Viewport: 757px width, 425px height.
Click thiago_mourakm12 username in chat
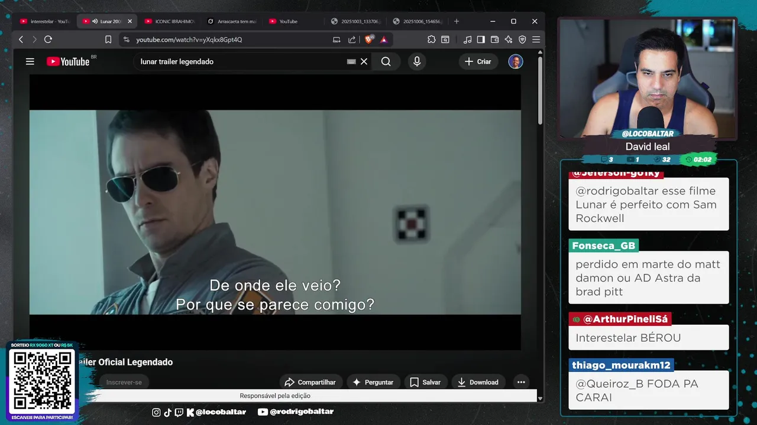point(621,365)
